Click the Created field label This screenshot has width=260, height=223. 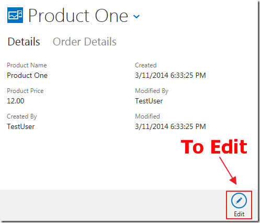point(146,65)
